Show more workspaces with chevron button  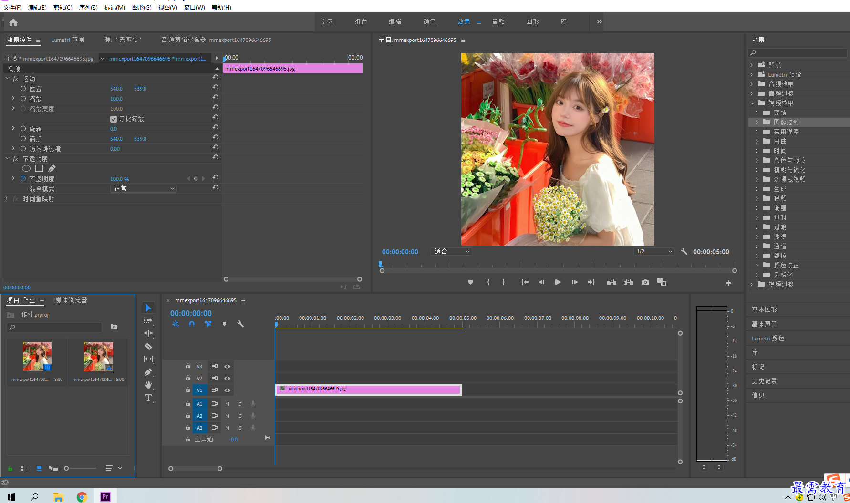(x=600, y=21)
